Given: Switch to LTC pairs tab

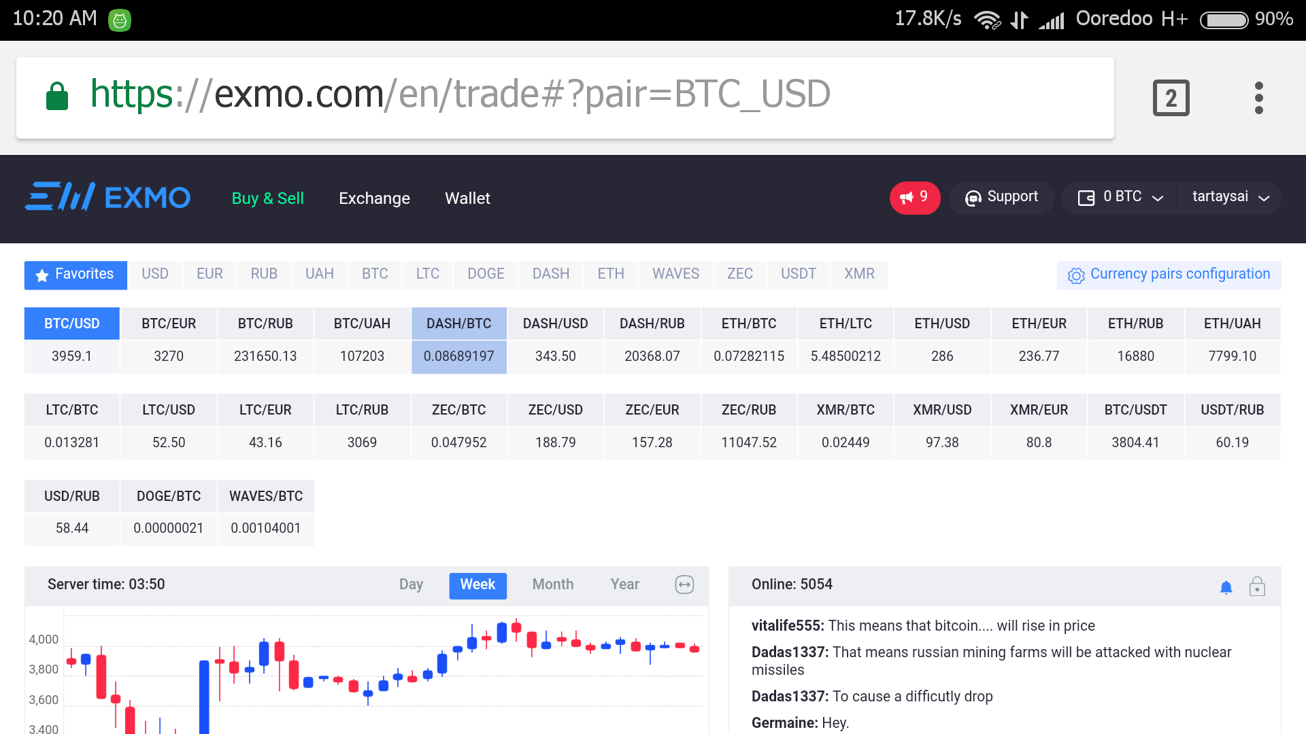Looking at the screenshot, I should coord(428,275).
